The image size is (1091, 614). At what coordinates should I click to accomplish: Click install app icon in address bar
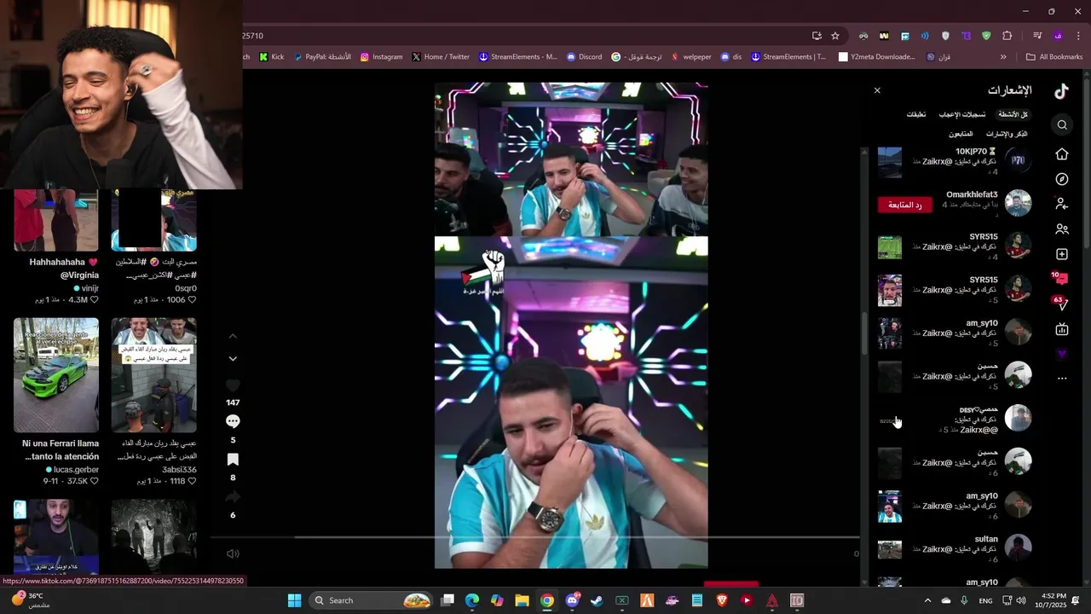click(x=817, y=36)
